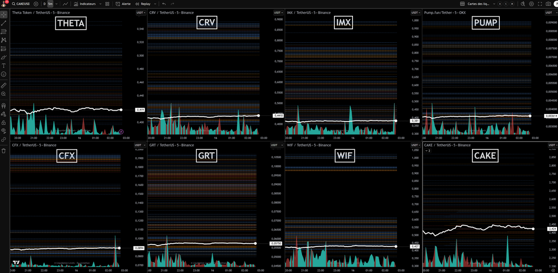Expand the layout name dropdown chevron

coord(495,4)
